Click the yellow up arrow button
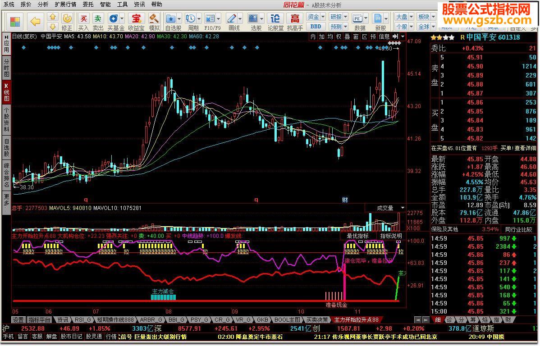 point(52,17)
